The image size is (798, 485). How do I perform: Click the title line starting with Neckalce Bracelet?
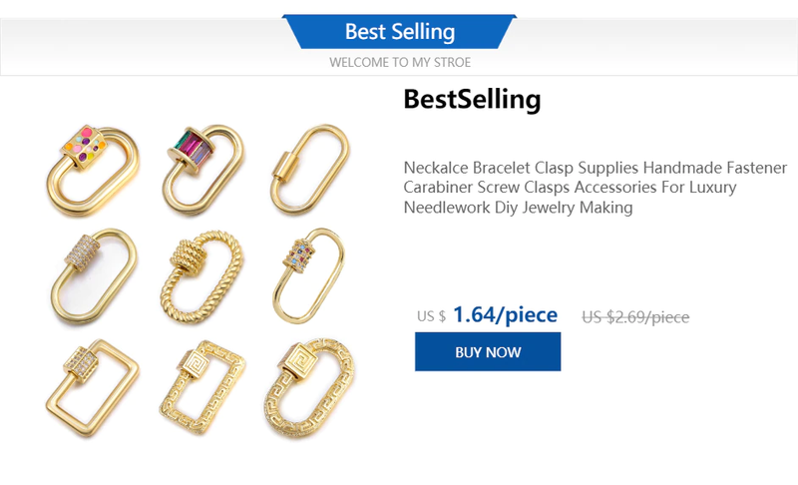595,167
